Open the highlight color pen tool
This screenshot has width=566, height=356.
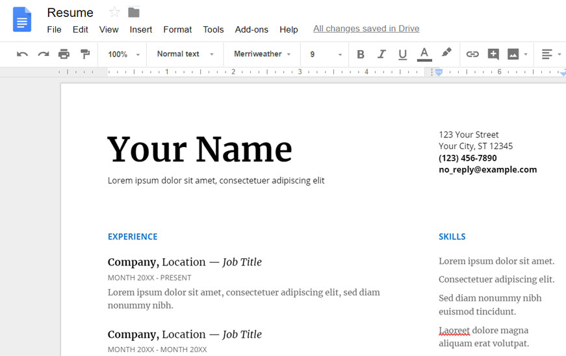[446, 53]
